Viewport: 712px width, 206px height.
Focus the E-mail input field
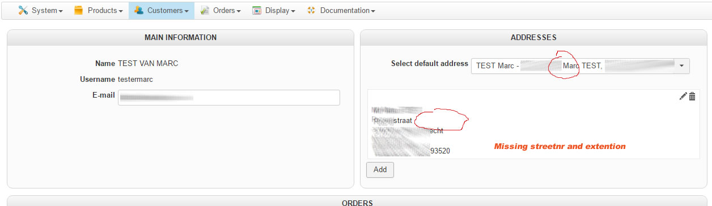pyautogui.click(x=229, y=98)
